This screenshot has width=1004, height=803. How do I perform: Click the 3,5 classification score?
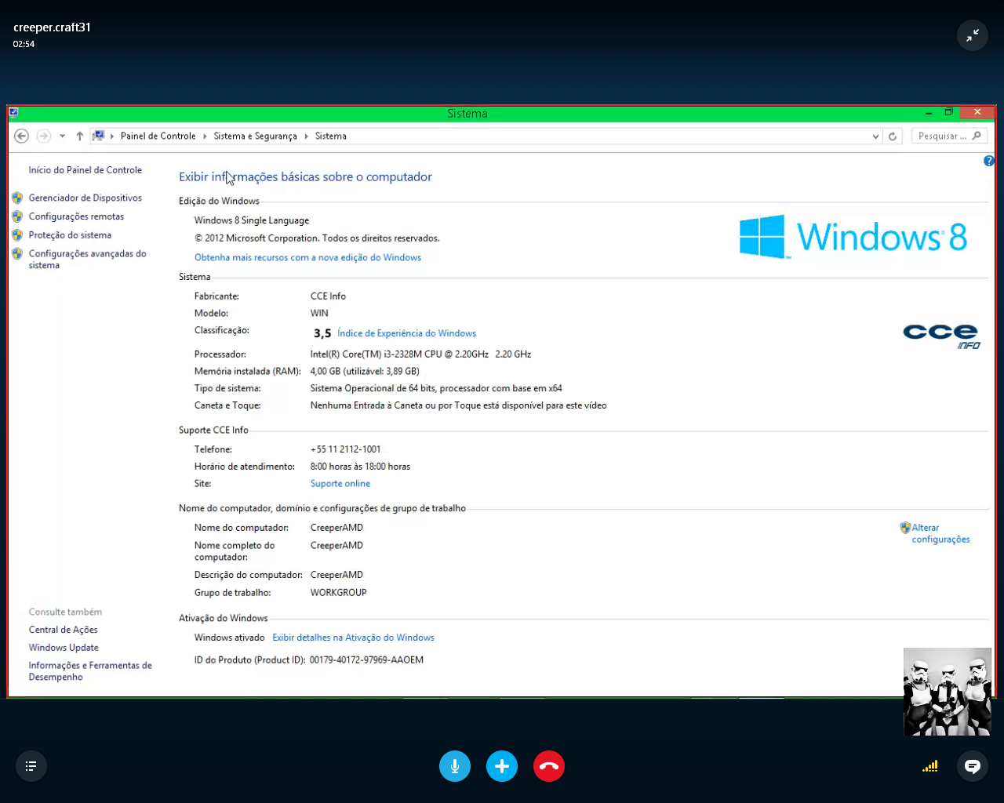pyautogui.click(x=322, y=333)
